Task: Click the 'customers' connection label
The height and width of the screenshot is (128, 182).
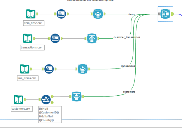Action: tap(129, 92)
